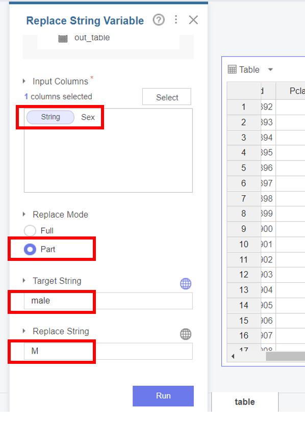305x425 pixels.
Task: Select the Full replace mode
Action: 30,231
